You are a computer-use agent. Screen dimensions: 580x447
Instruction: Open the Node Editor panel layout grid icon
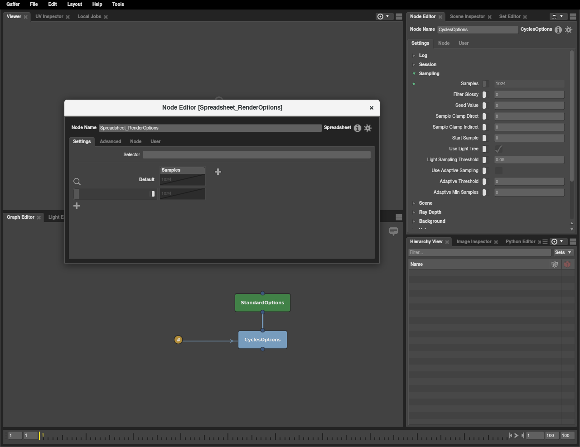coord(573,16)
